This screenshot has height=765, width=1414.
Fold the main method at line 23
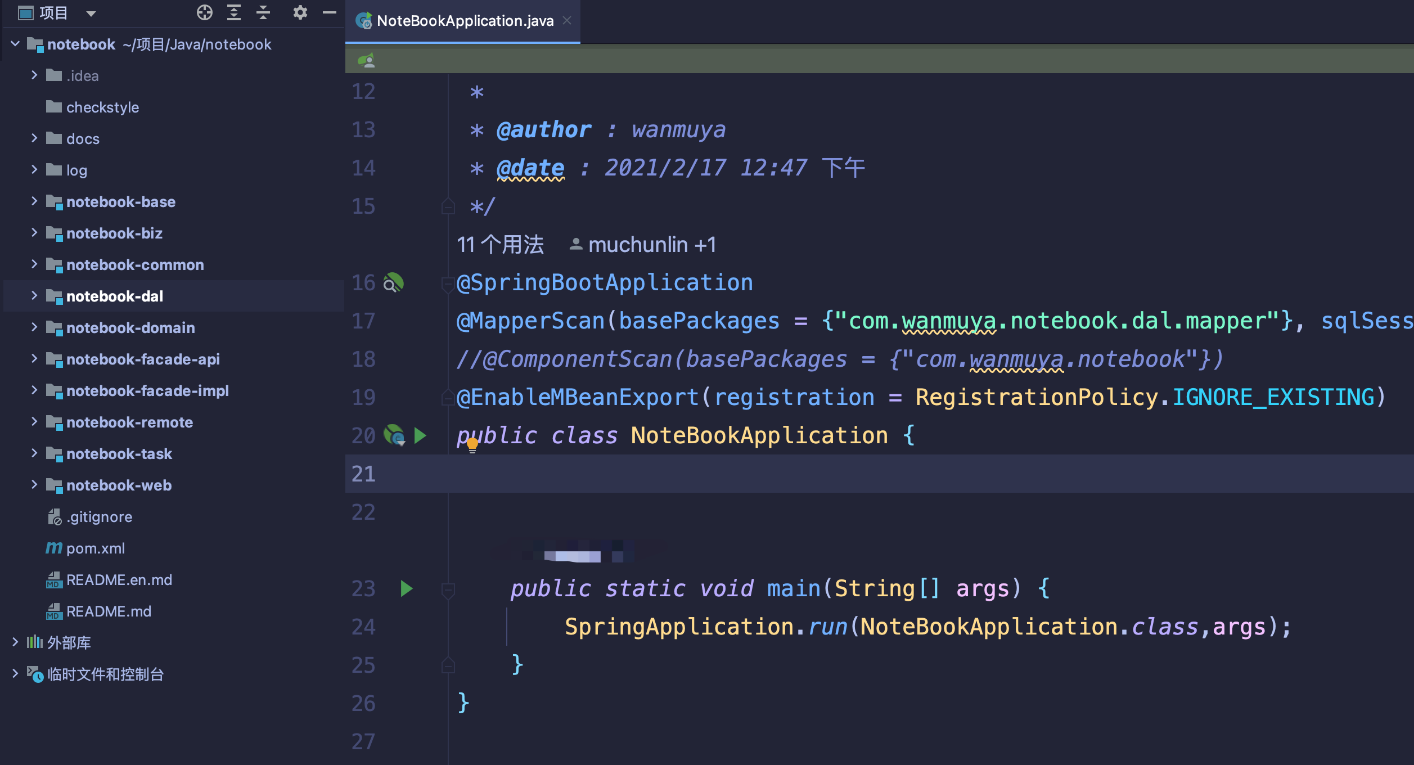[448, 590]
